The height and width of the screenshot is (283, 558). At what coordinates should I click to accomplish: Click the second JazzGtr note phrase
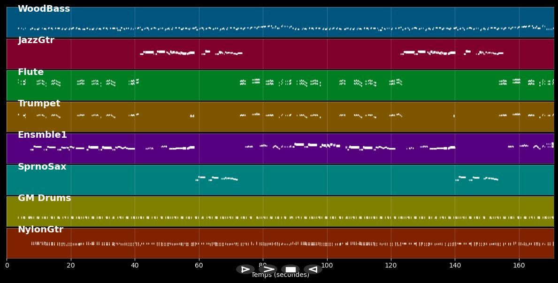click(x=451, y=52)
